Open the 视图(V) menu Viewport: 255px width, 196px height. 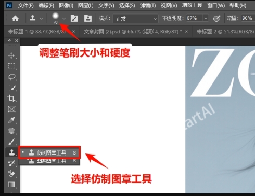[x=169, y=6]
